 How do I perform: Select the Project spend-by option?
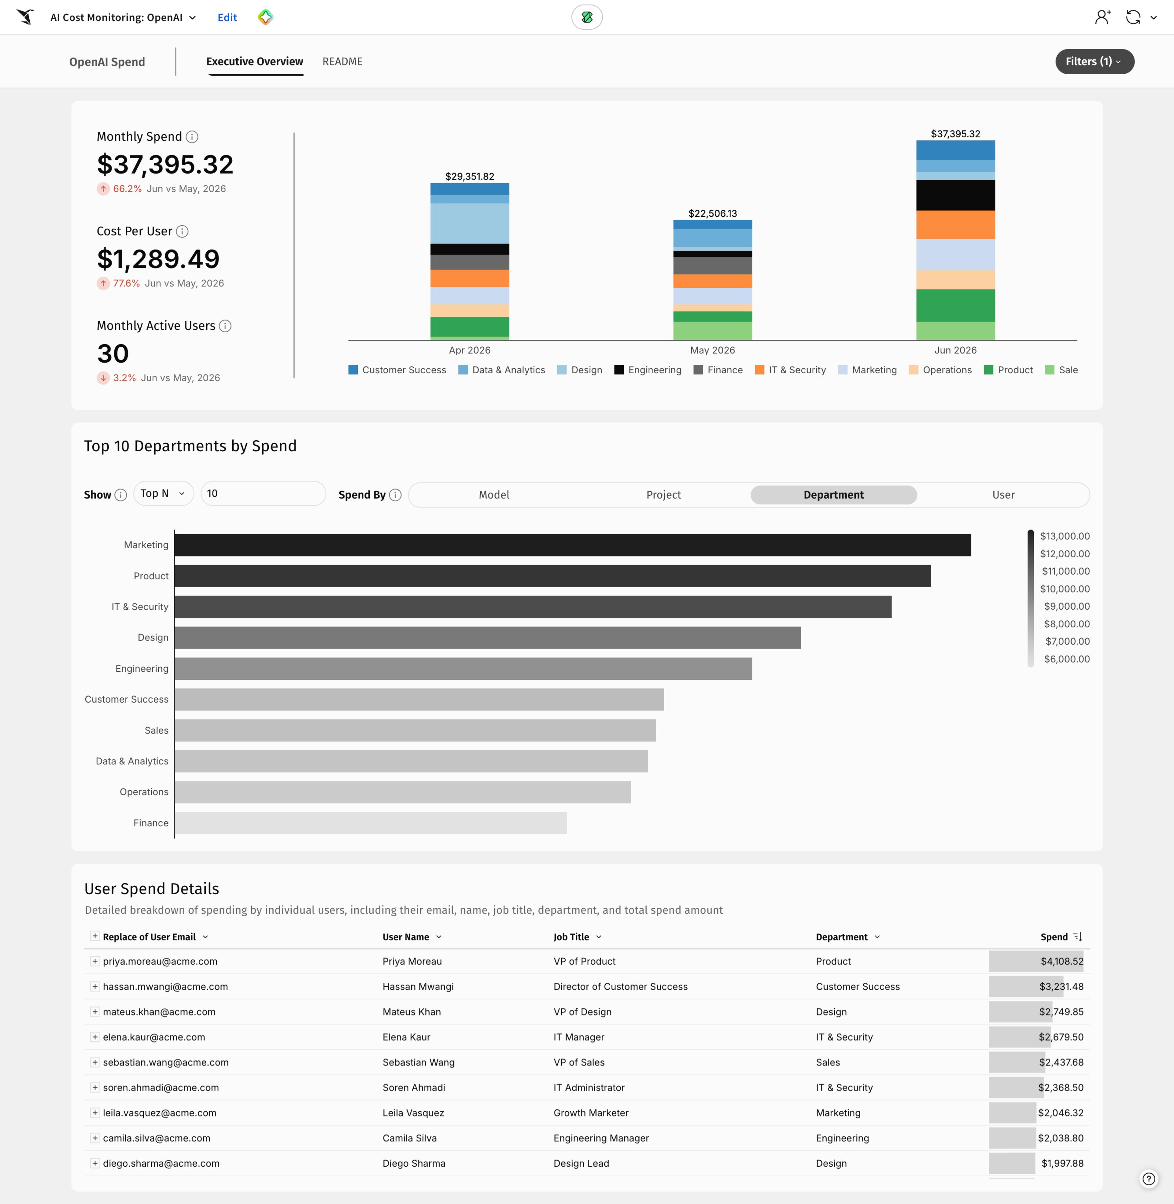pyautogui.click(x=663, y=494)
